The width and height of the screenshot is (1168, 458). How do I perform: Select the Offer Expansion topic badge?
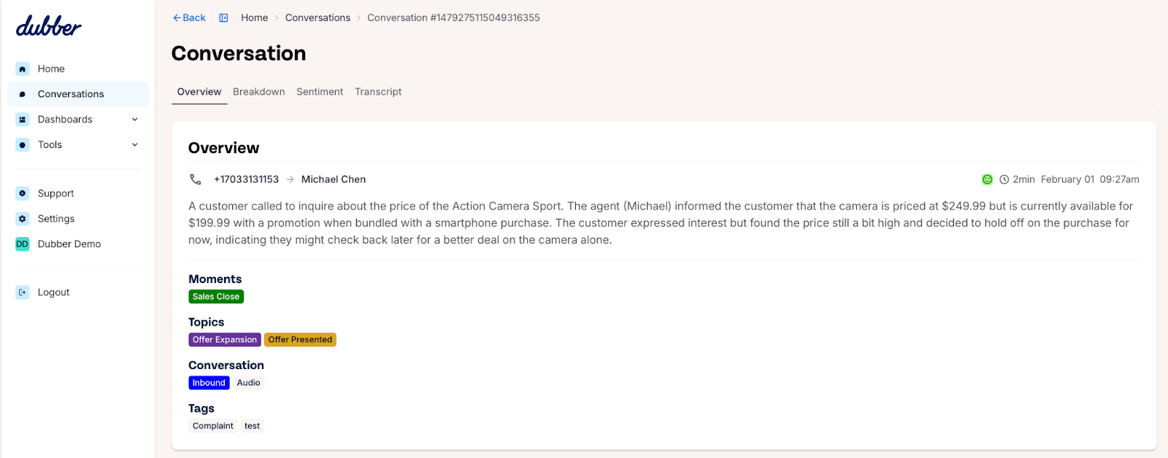(x=225, y=340)
